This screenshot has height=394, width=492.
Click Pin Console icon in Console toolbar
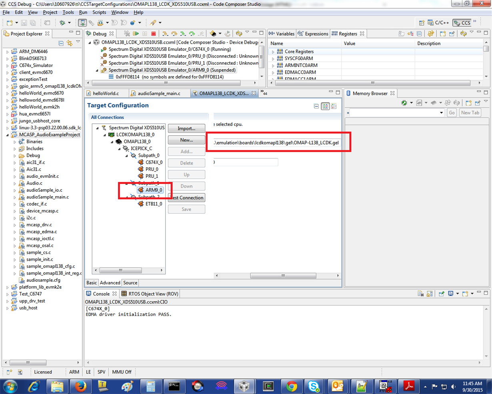click(442, 293)
